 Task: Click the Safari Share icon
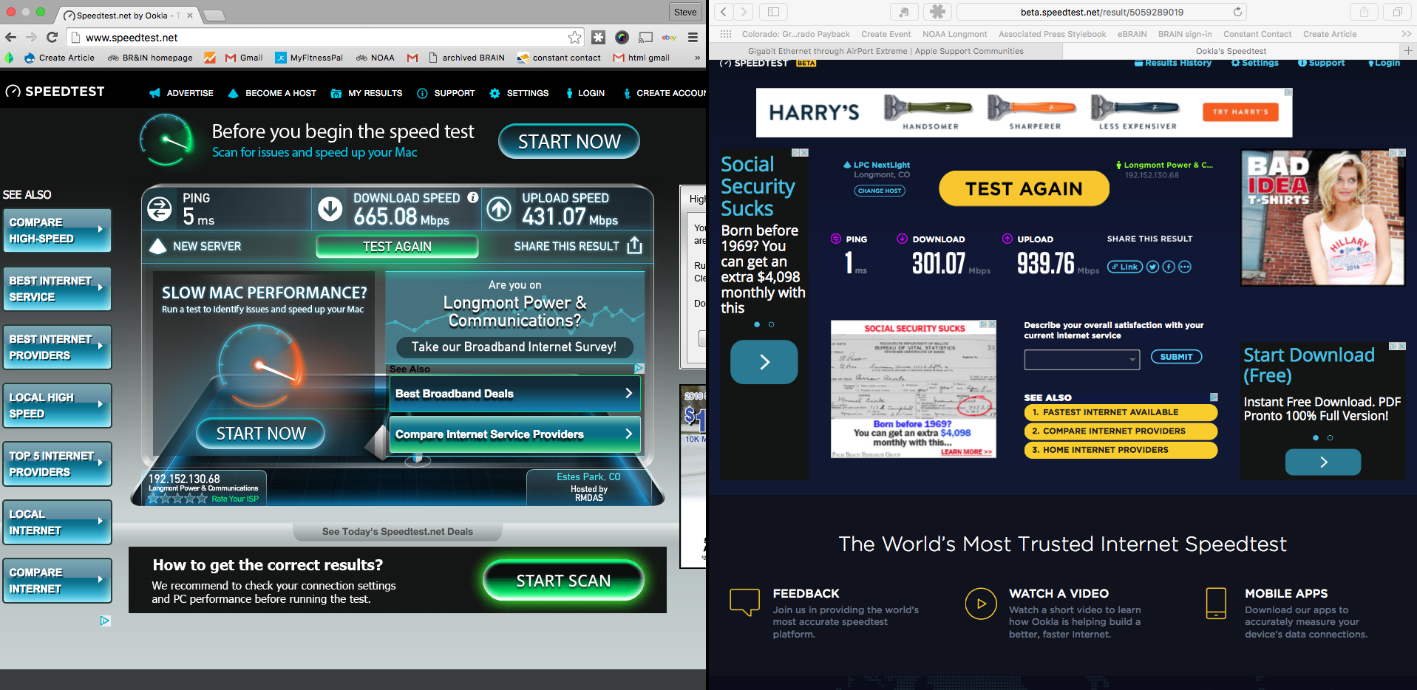click(1364, 12)
